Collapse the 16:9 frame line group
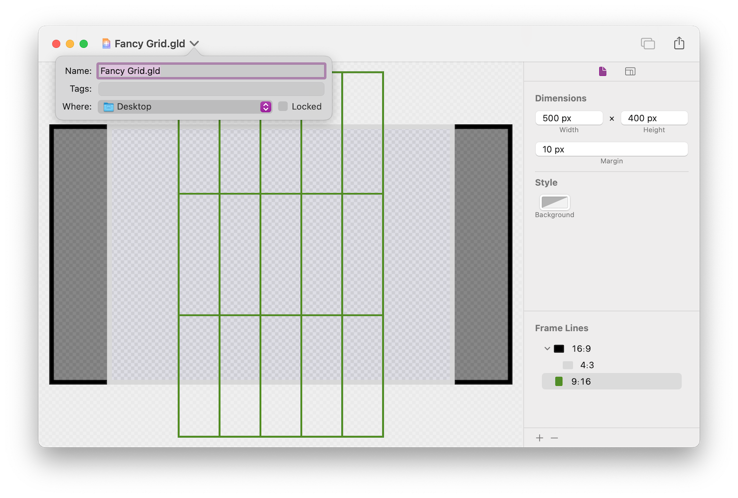 [547, 349]
